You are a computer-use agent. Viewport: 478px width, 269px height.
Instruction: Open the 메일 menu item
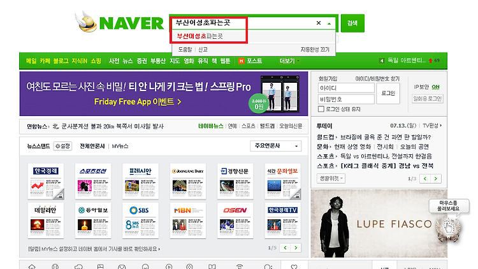pos(31,61)
